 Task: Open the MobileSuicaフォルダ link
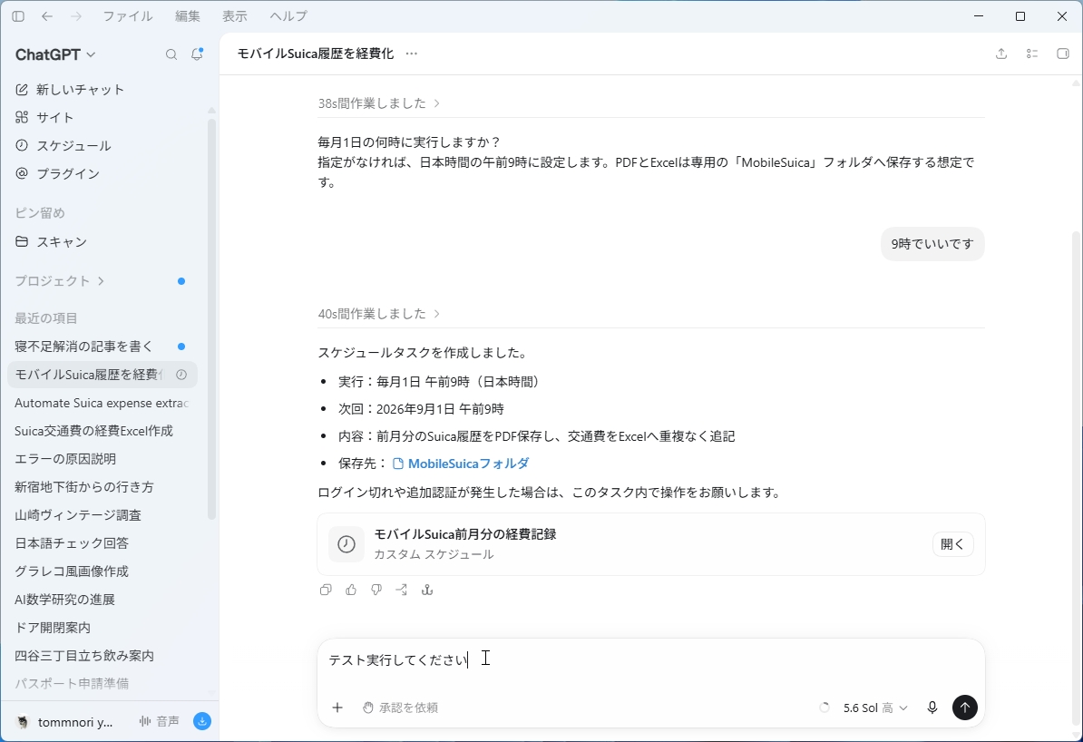coord(461,464)
